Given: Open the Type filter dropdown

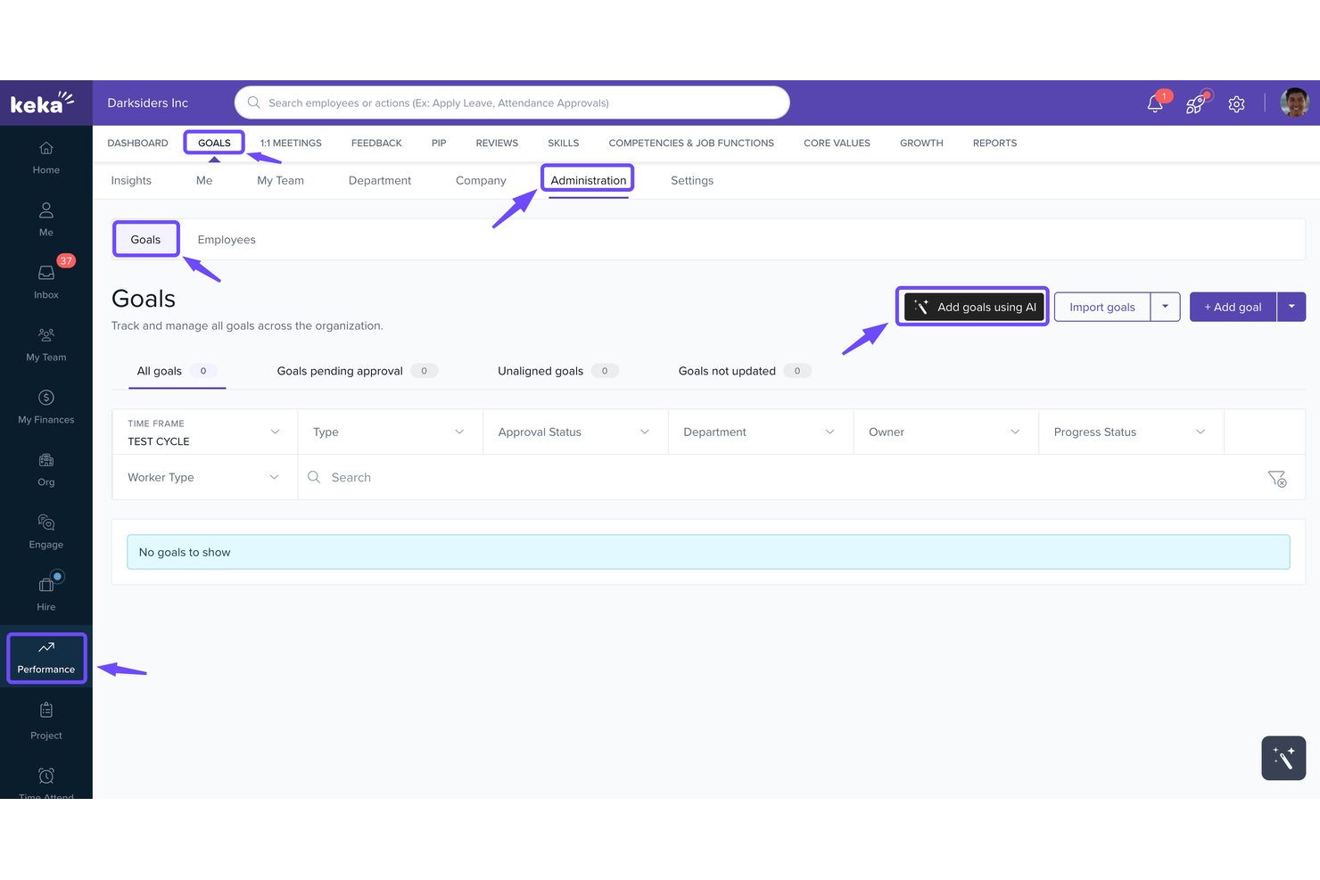Looking at the screenshot, I should [x=390, y=432].
